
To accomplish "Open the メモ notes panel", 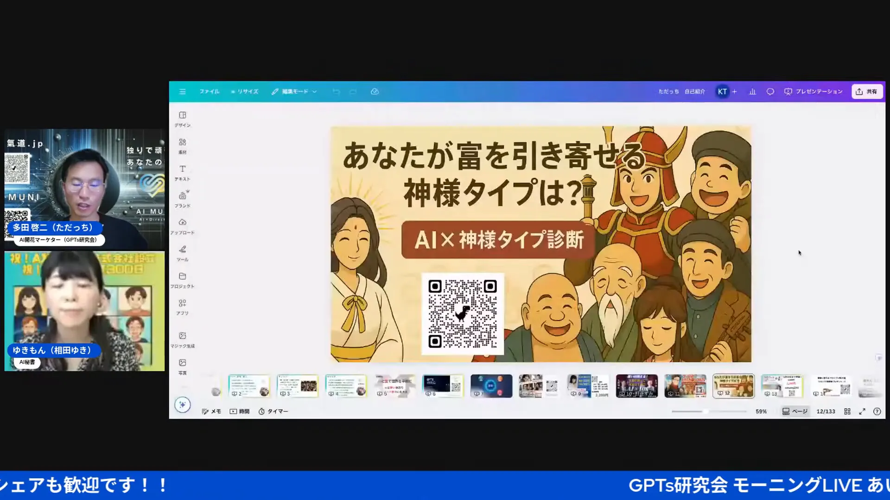I will pos(211,411).
